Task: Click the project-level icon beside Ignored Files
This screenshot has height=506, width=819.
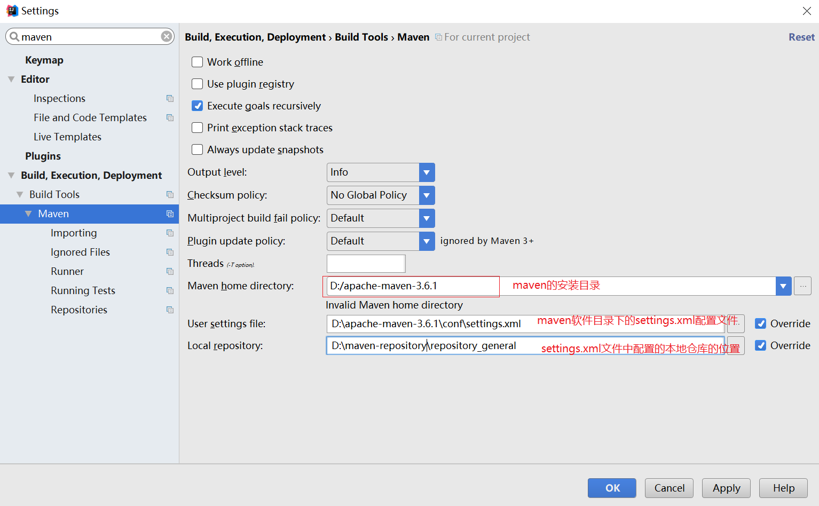Action: click(x=170, y=252)
